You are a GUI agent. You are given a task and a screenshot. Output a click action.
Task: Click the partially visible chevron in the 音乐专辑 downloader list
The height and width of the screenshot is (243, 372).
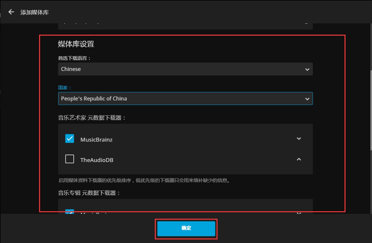click(299, 213)
